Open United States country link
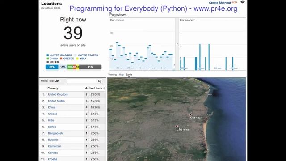The image size is (286, 161). pyautogui.click(x=56, y=101)
